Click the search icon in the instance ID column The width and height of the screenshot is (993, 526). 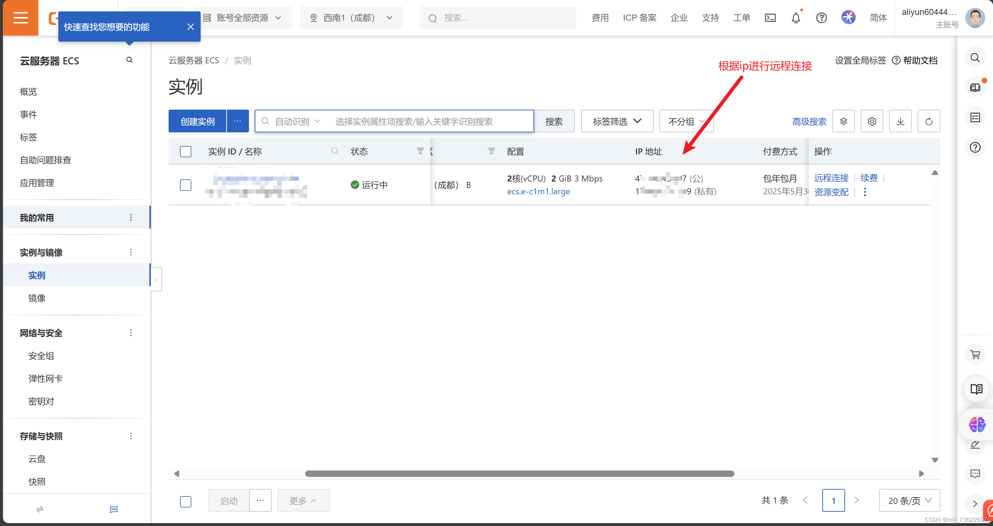coord(335,151)
